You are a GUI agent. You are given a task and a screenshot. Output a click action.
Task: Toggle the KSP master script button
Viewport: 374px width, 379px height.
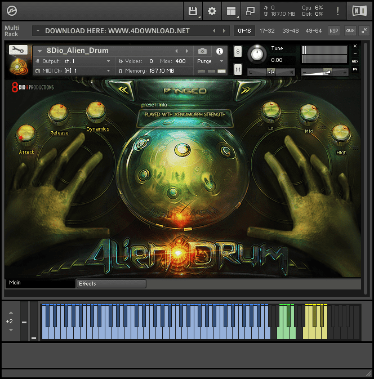pyautogui.click(x=334, y=31)
